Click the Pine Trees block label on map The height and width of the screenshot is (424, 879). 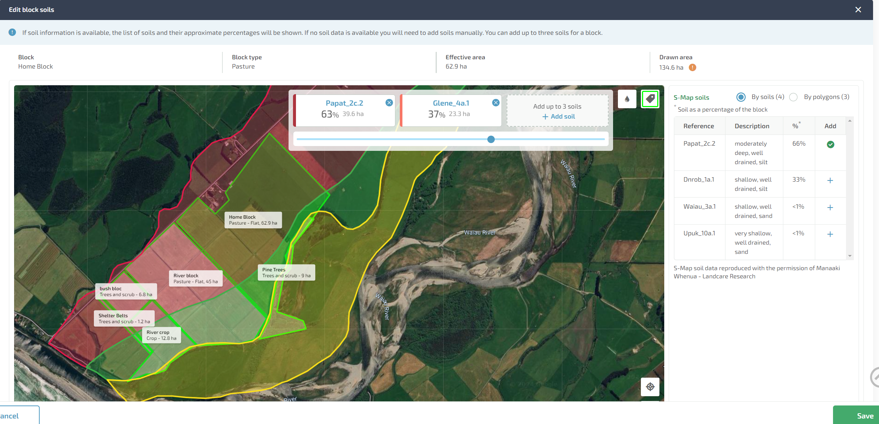coord(286,272)
